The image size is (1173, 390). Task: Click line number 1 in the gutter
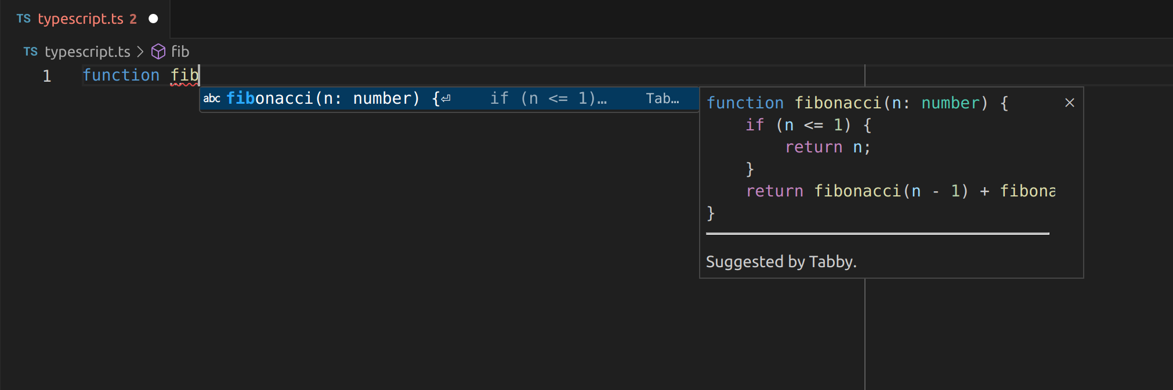coord(47,75)
